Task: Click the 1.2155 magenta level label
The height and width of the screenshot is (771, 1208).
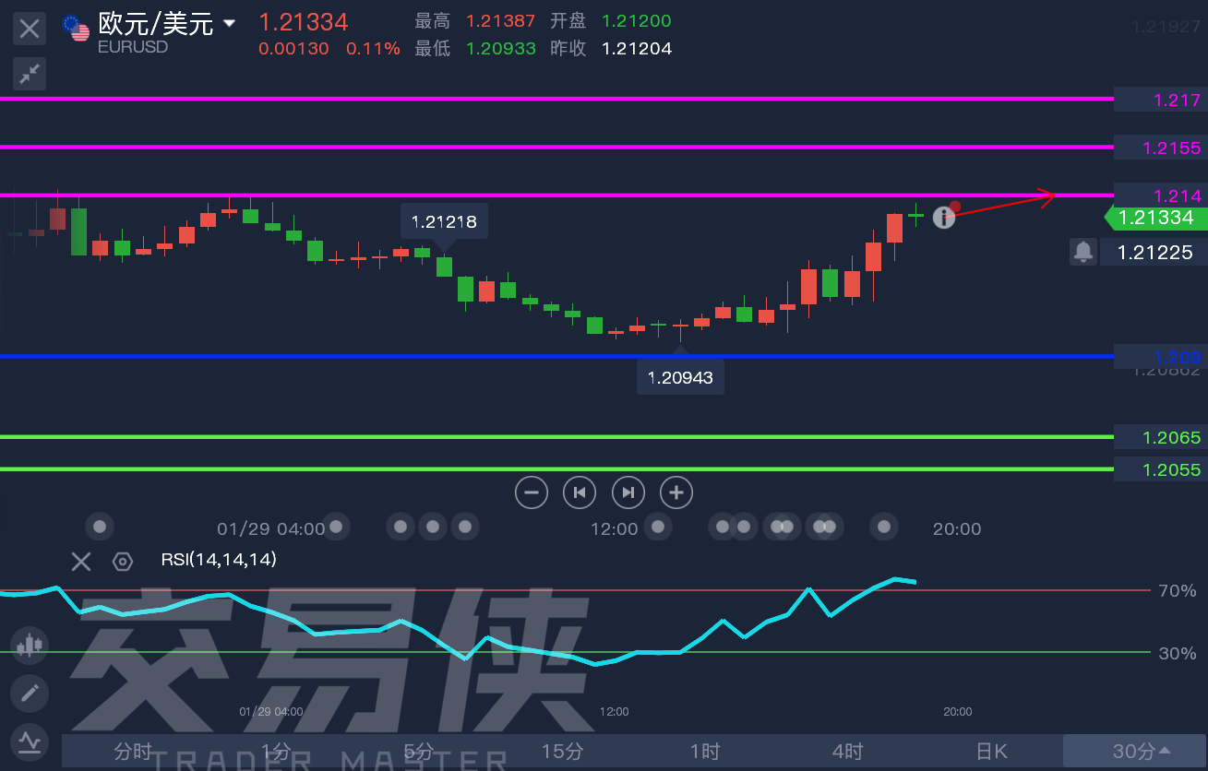Action: (1159, 148)
